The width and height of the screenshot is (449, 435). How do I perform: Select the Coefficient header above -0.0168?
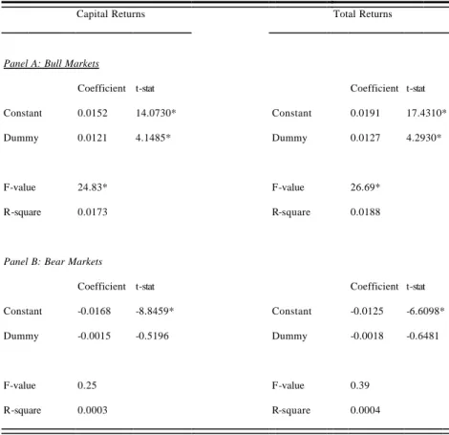[101, 287]
